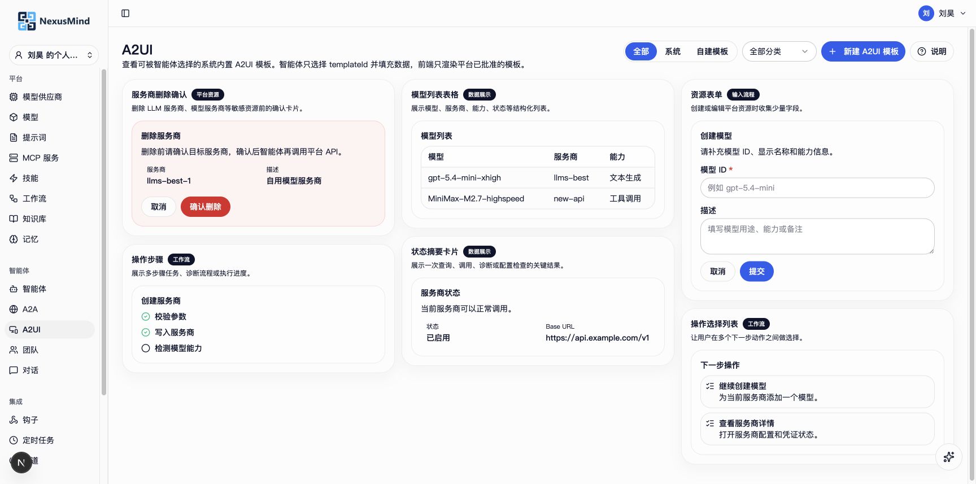Click the 模型供应商 chip icon
The height and width of the screenshot is (484, 976).
coord(14,97)
